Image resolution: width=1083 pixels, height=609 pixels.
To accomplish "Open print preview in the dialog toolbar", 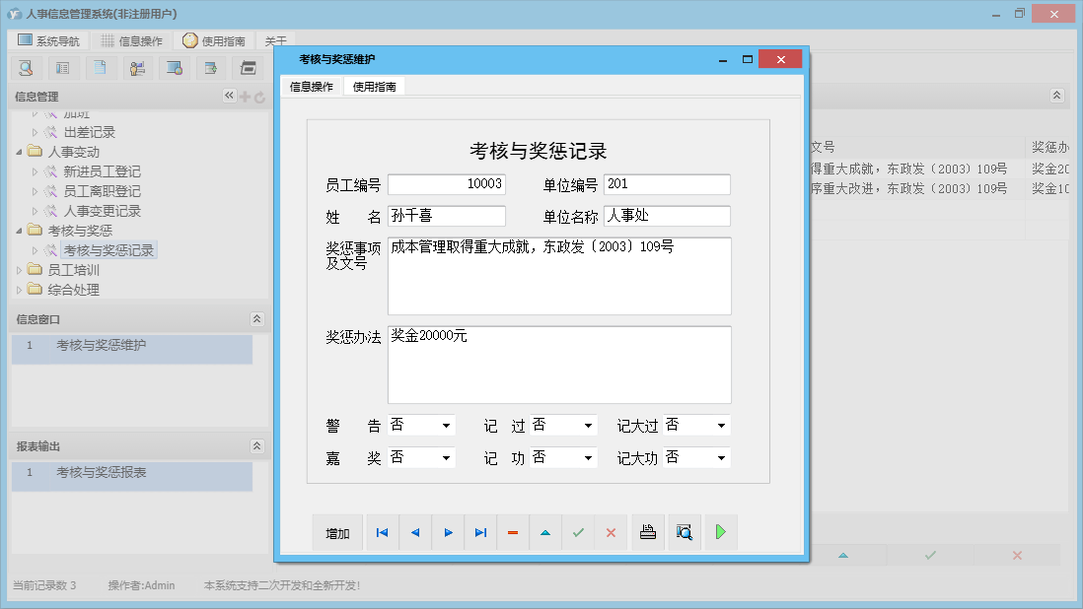I will (685, 531).
